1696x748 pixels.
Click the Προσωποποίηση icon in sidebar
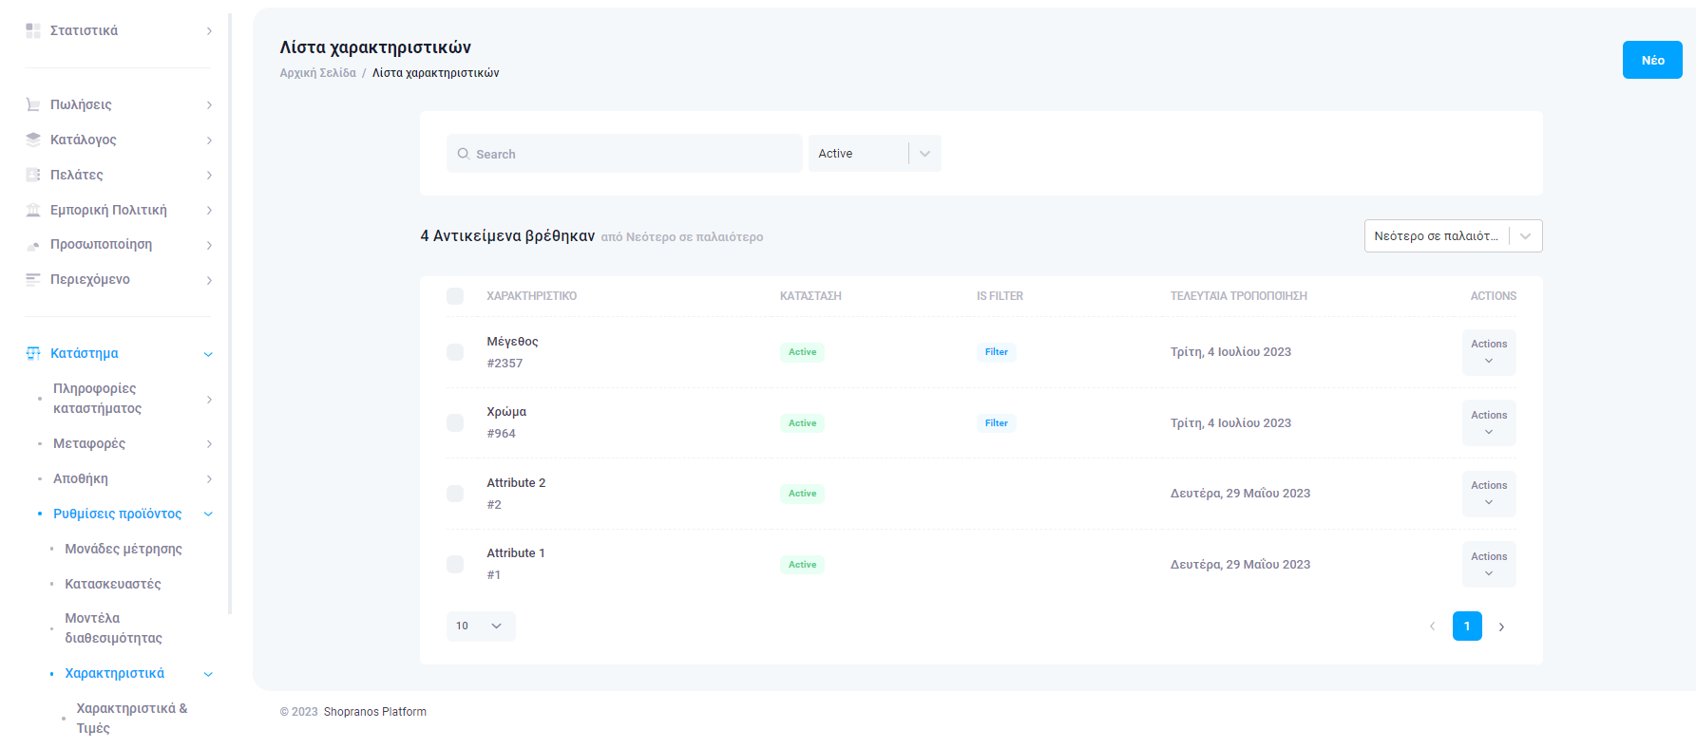point(33,245)
